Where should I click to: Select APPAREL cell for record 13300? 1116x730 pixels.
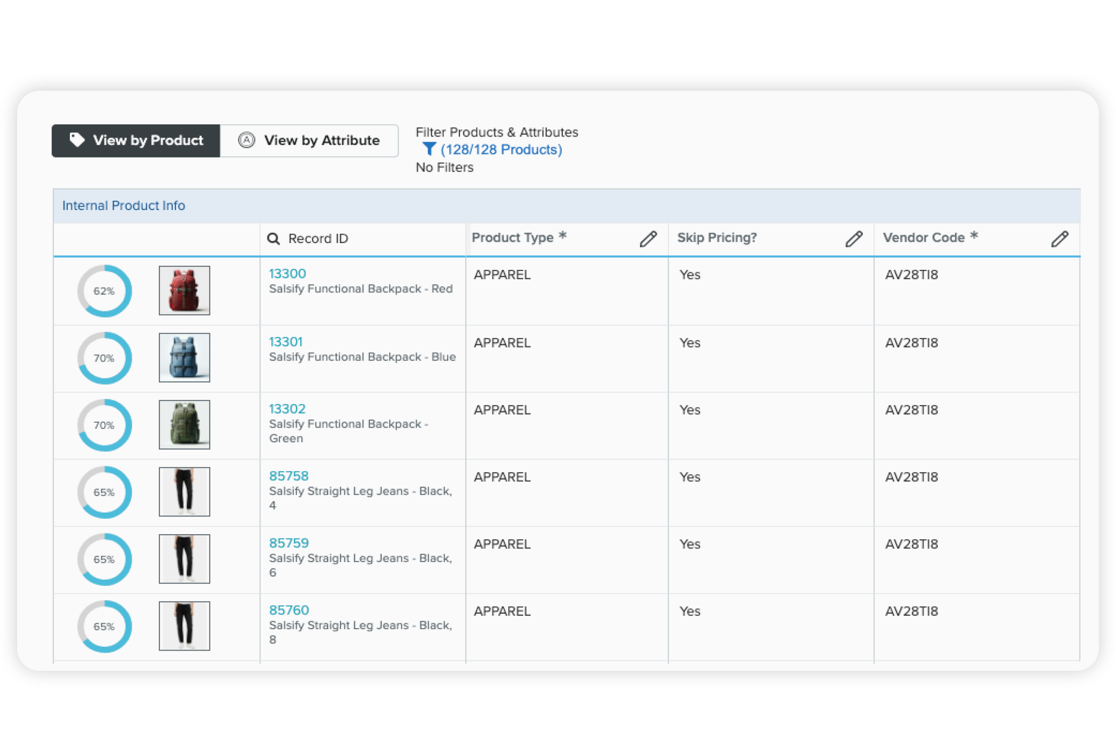point(567,291)
